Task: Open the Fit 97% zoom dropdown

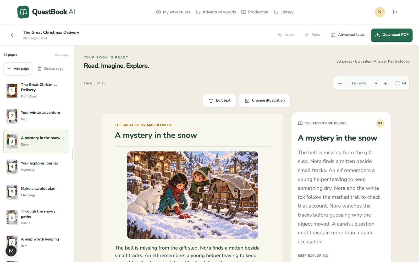Action: coord(365,83)
